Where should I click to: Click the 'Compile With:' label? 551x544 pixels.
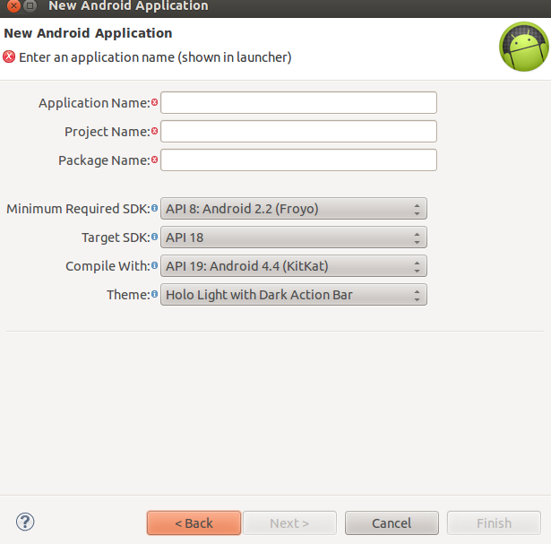point(108,266)
